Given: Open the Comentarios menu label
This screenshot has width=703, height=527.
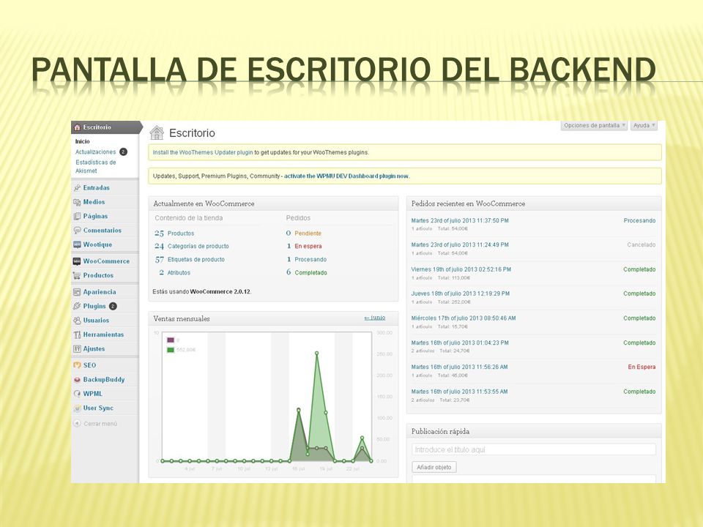Looking at the screenshot, I should click(103, 231).
